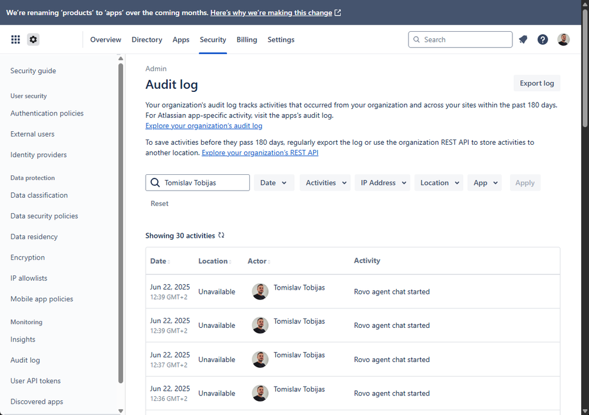Open Audit log in sidebar
The image size is (589, 415).
pos(25,360)
